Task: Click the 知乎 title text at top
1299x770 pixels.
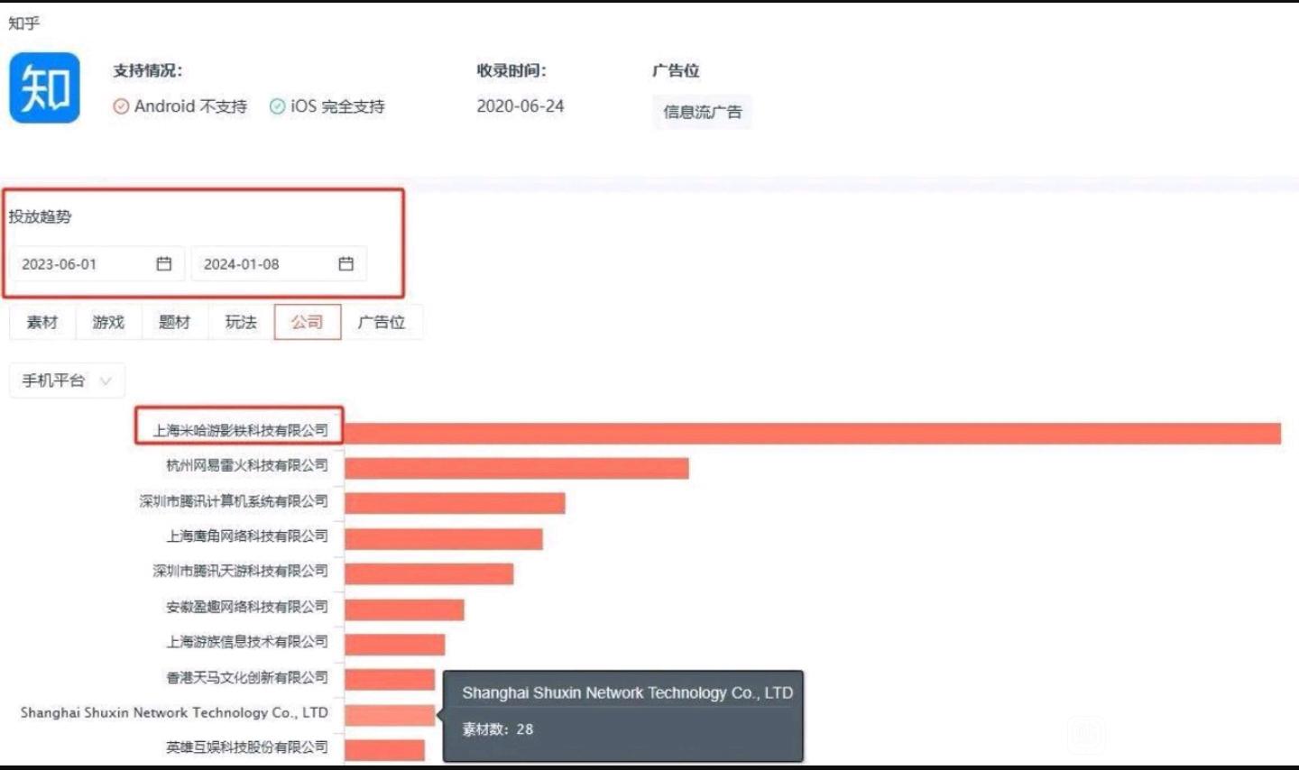Action: 23,23
